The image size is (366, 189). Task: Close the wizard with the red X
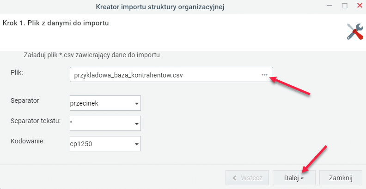click(360, 6)
